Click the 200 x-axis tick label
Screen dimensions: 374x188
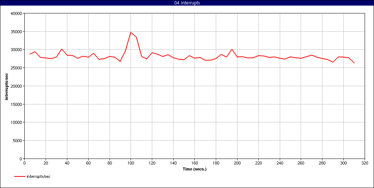[x=237, y=163]
